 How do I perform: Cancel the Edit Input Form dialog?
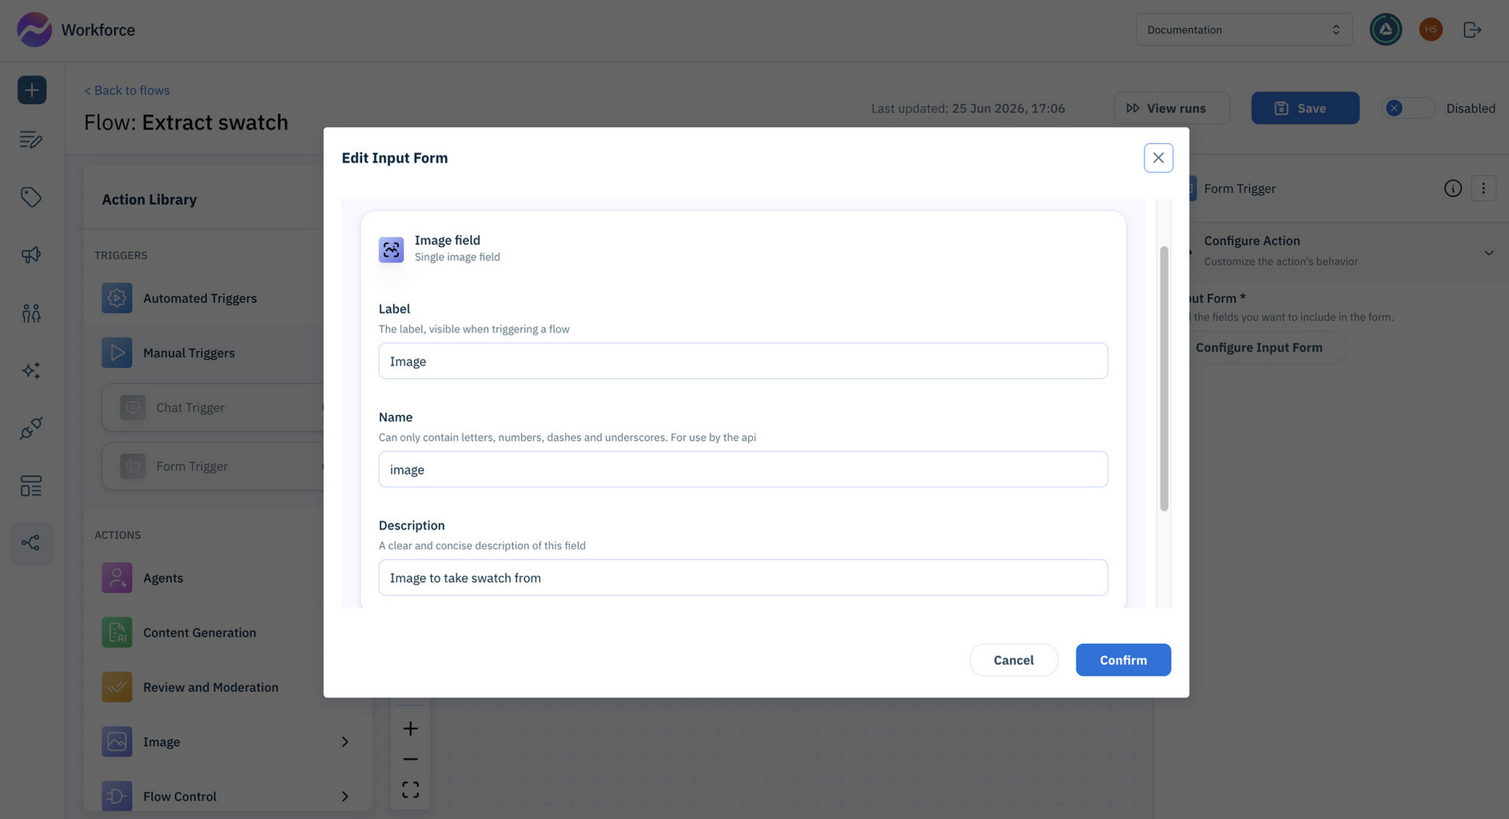(x=1013, y=660)
